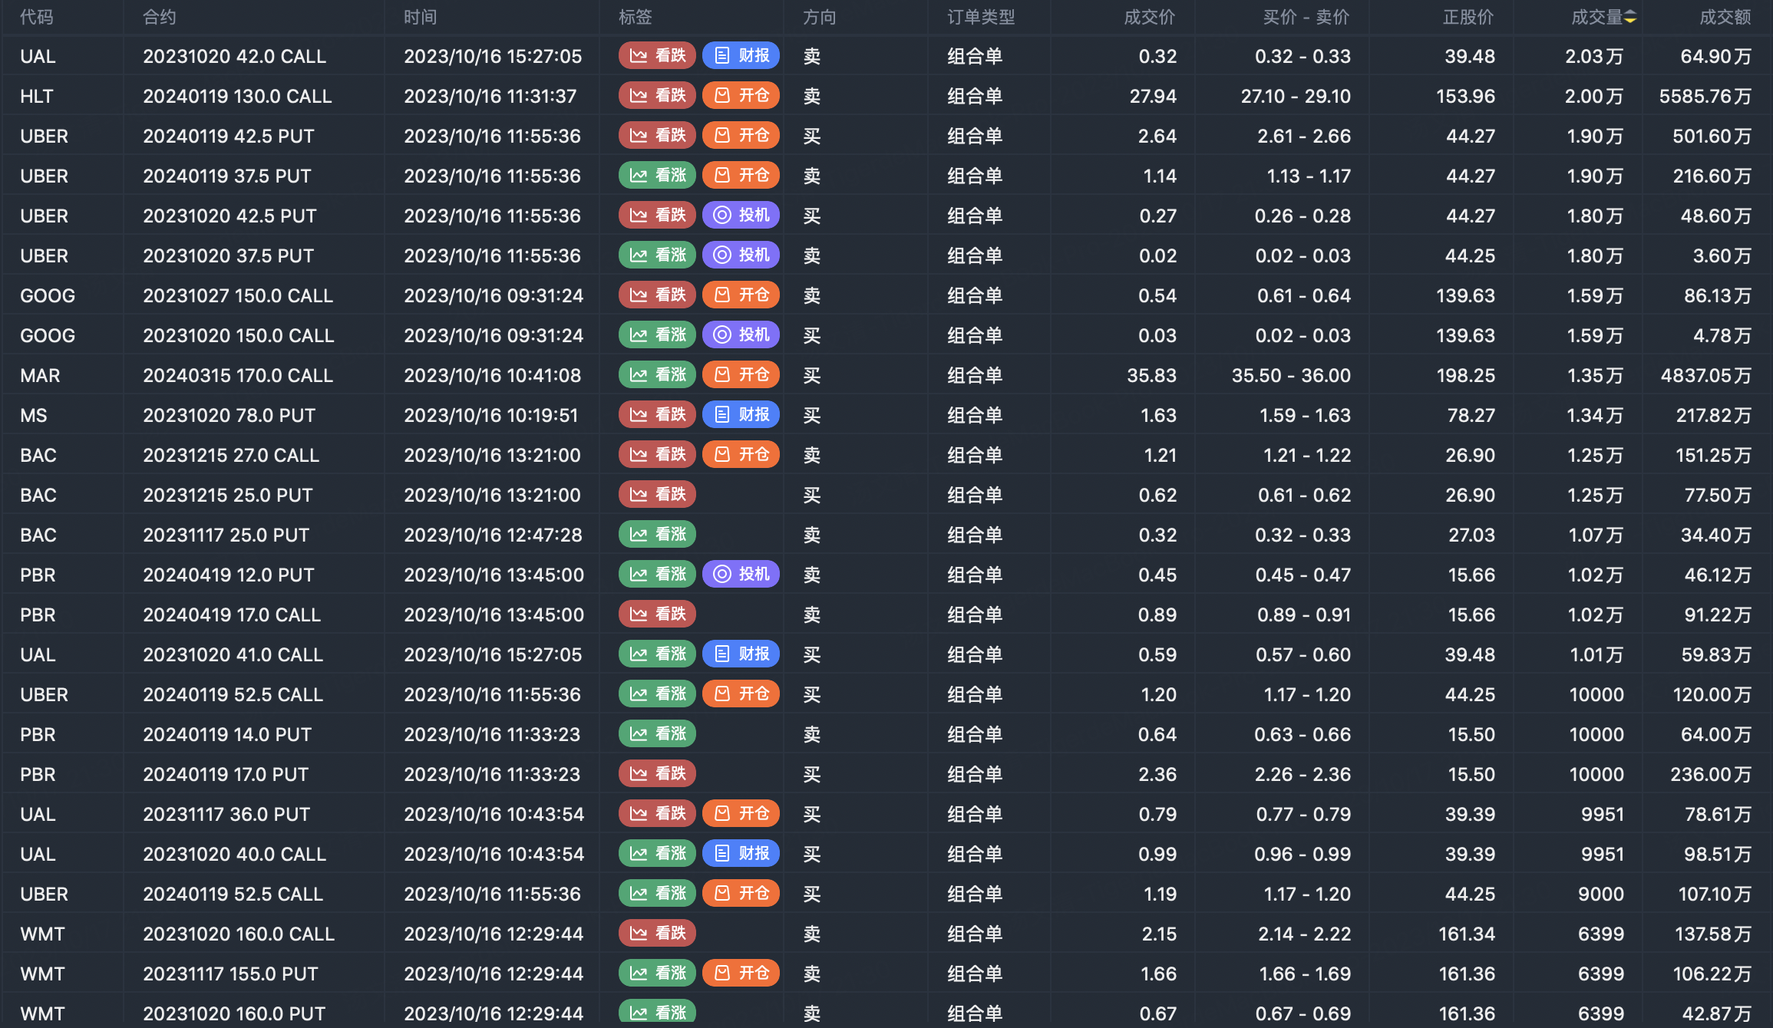Click 财报 tag in UAL 40.0 CALL row
Image resolution: width=1773 pixels, height=1028 pixels.
(741, 853)
